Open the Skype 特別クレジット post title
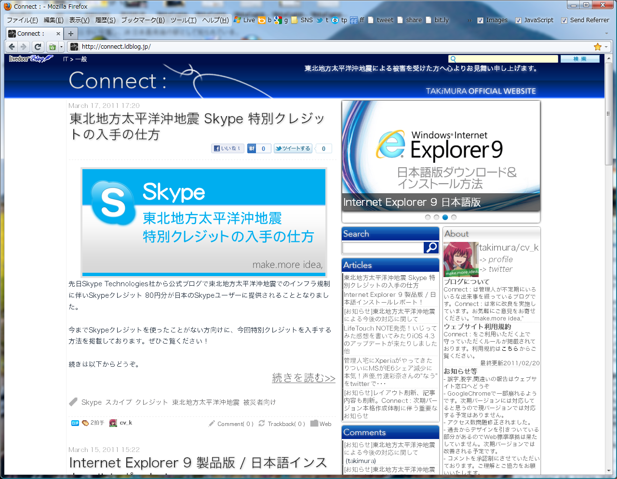This screenshot has width=617, height=479. tap(197, 126)
